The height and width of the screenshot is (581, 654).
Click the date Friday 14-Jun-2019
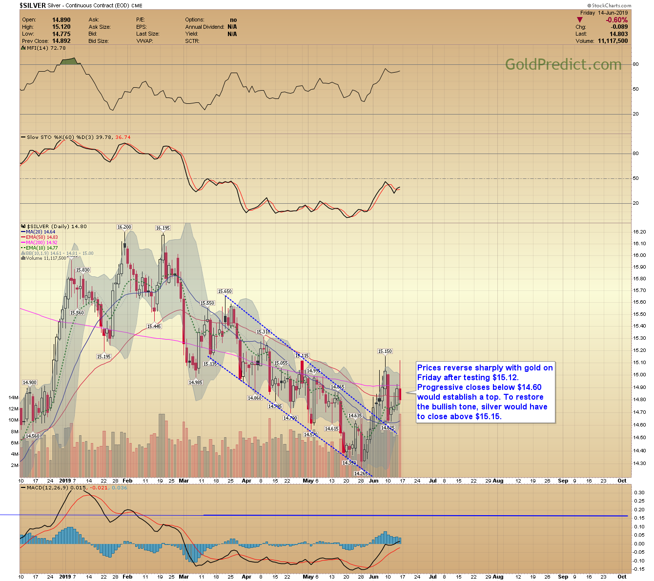604,13
